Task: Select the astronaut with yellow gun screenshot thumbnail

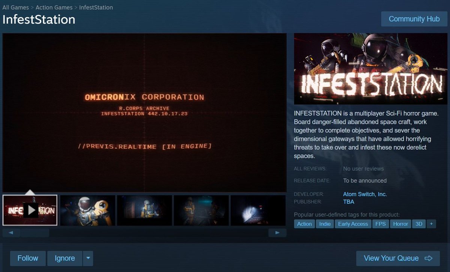Action: [x=87, y=210]
